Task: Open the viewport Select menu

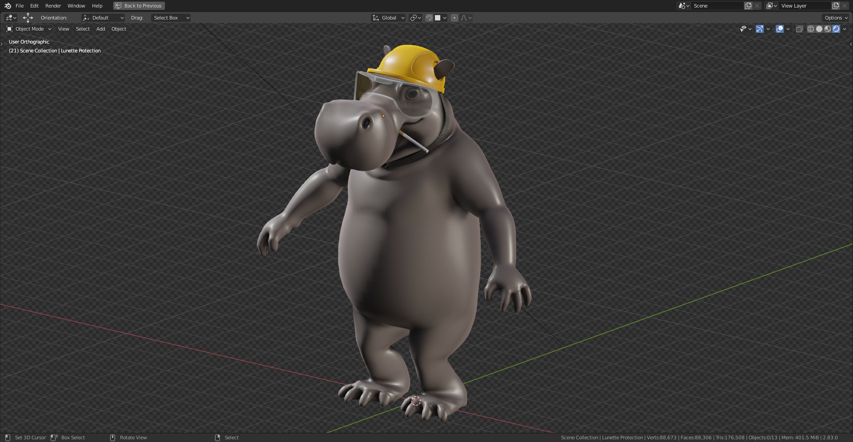Action: [x=83, y=29]
